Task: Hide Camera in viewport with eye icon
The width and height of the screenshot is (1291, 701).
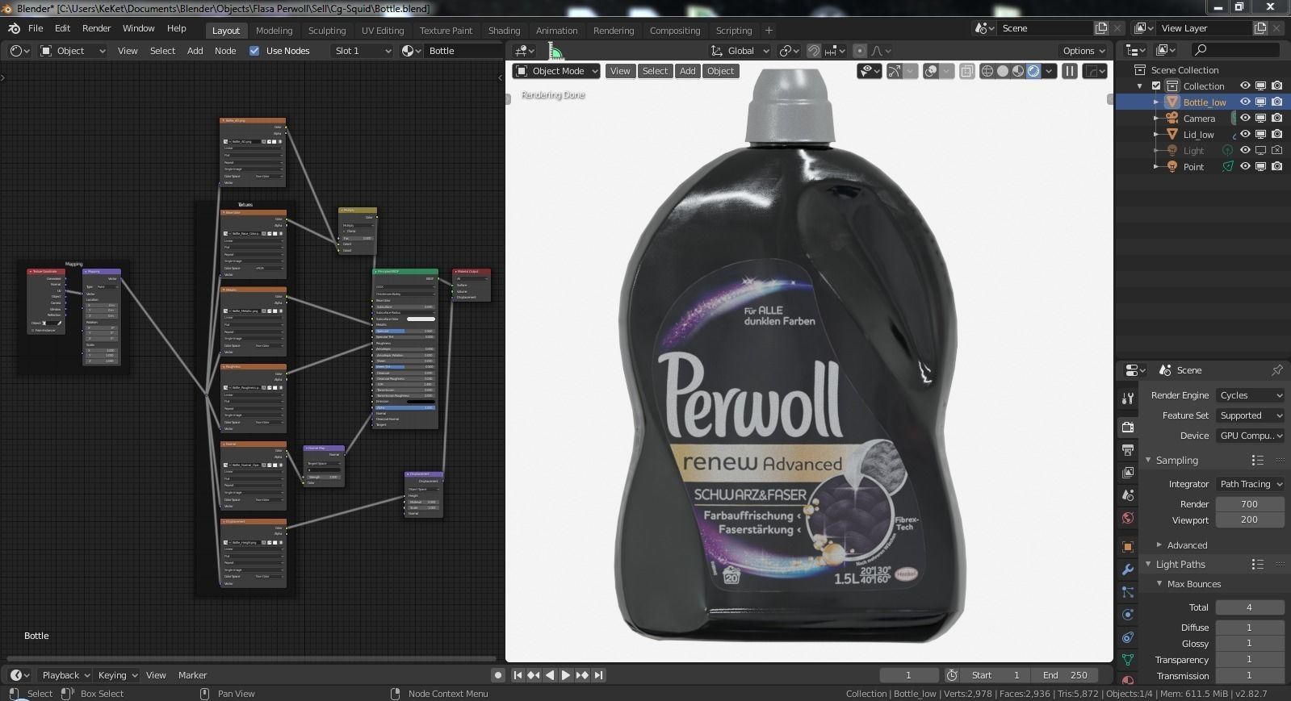Action: (1245, 119)
